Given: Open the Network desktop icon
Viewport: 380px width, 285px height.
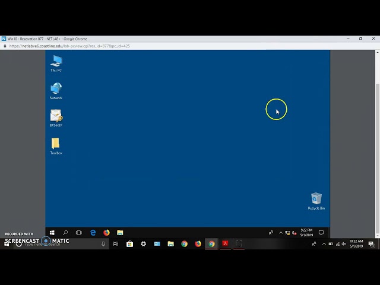Looking at the screenshot, I should click(56, 91).
